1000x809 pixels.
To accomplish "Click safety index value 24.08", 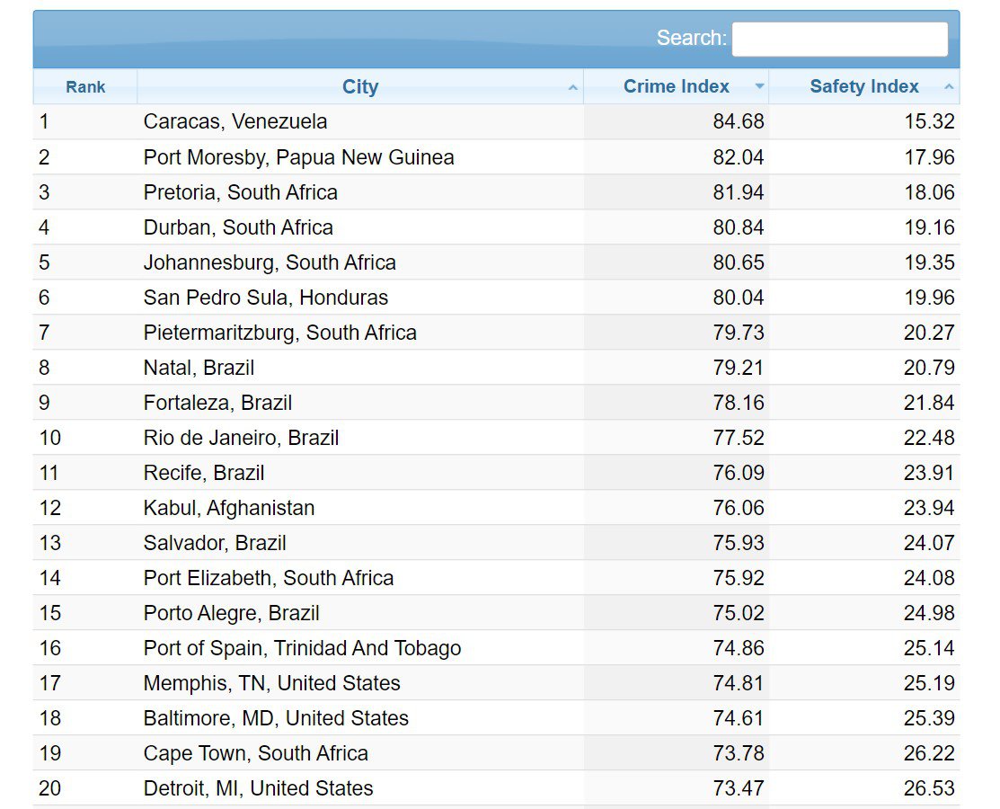I will 929,578.
